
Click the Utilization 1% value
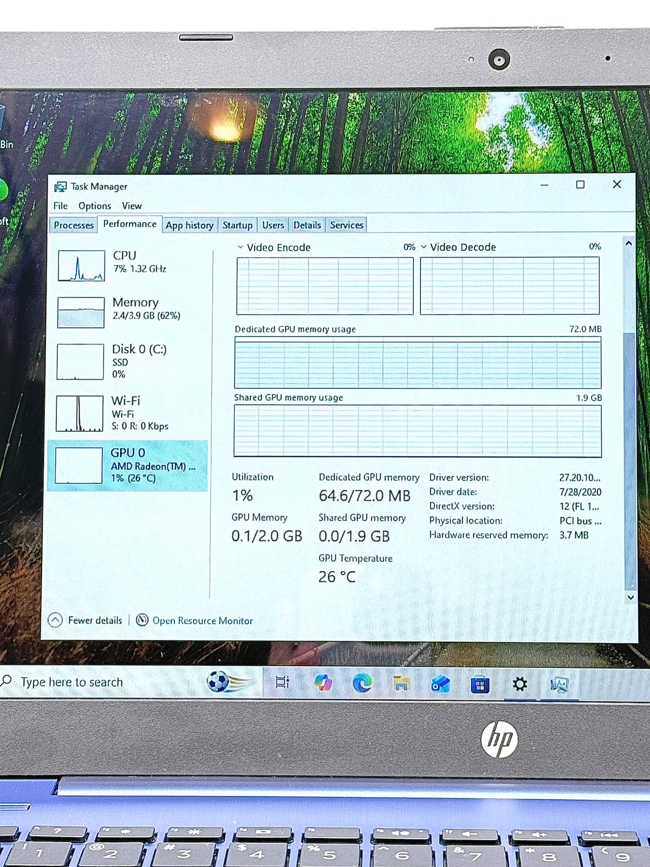click(243, 495)
